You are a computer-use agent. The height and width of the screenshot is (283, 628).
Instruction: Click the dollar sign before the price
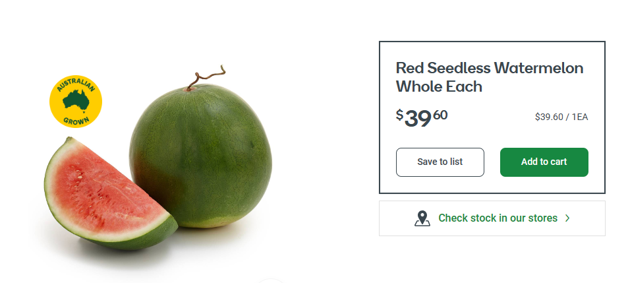tap(399, 115)
